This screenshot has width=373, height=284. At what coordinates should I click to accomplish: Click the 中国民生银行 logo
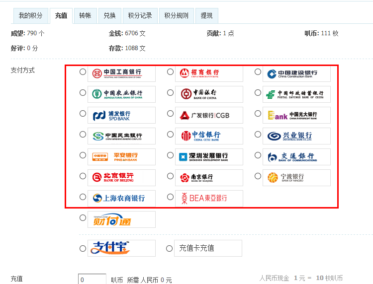[121, 136]
